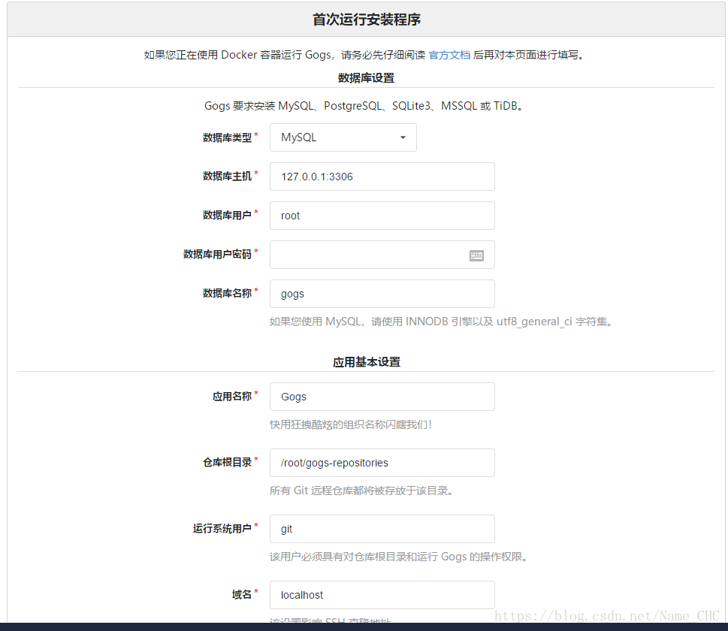Click the 运行系统用户 field containing git
The width and height of the screenshot is (728, 631).
pos(382,529)
